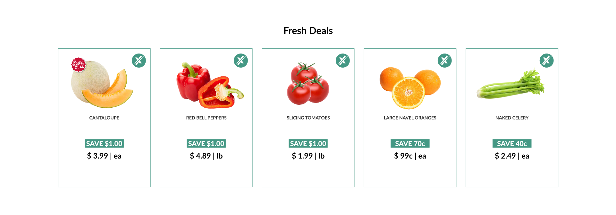Click the green badge icon on Navel Oranges
This screenshot has height=215, width=616.
[x=445, y=61]
